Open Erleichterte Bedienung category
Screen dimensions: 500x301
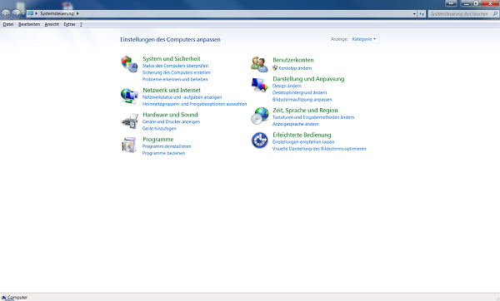(302, 135)
